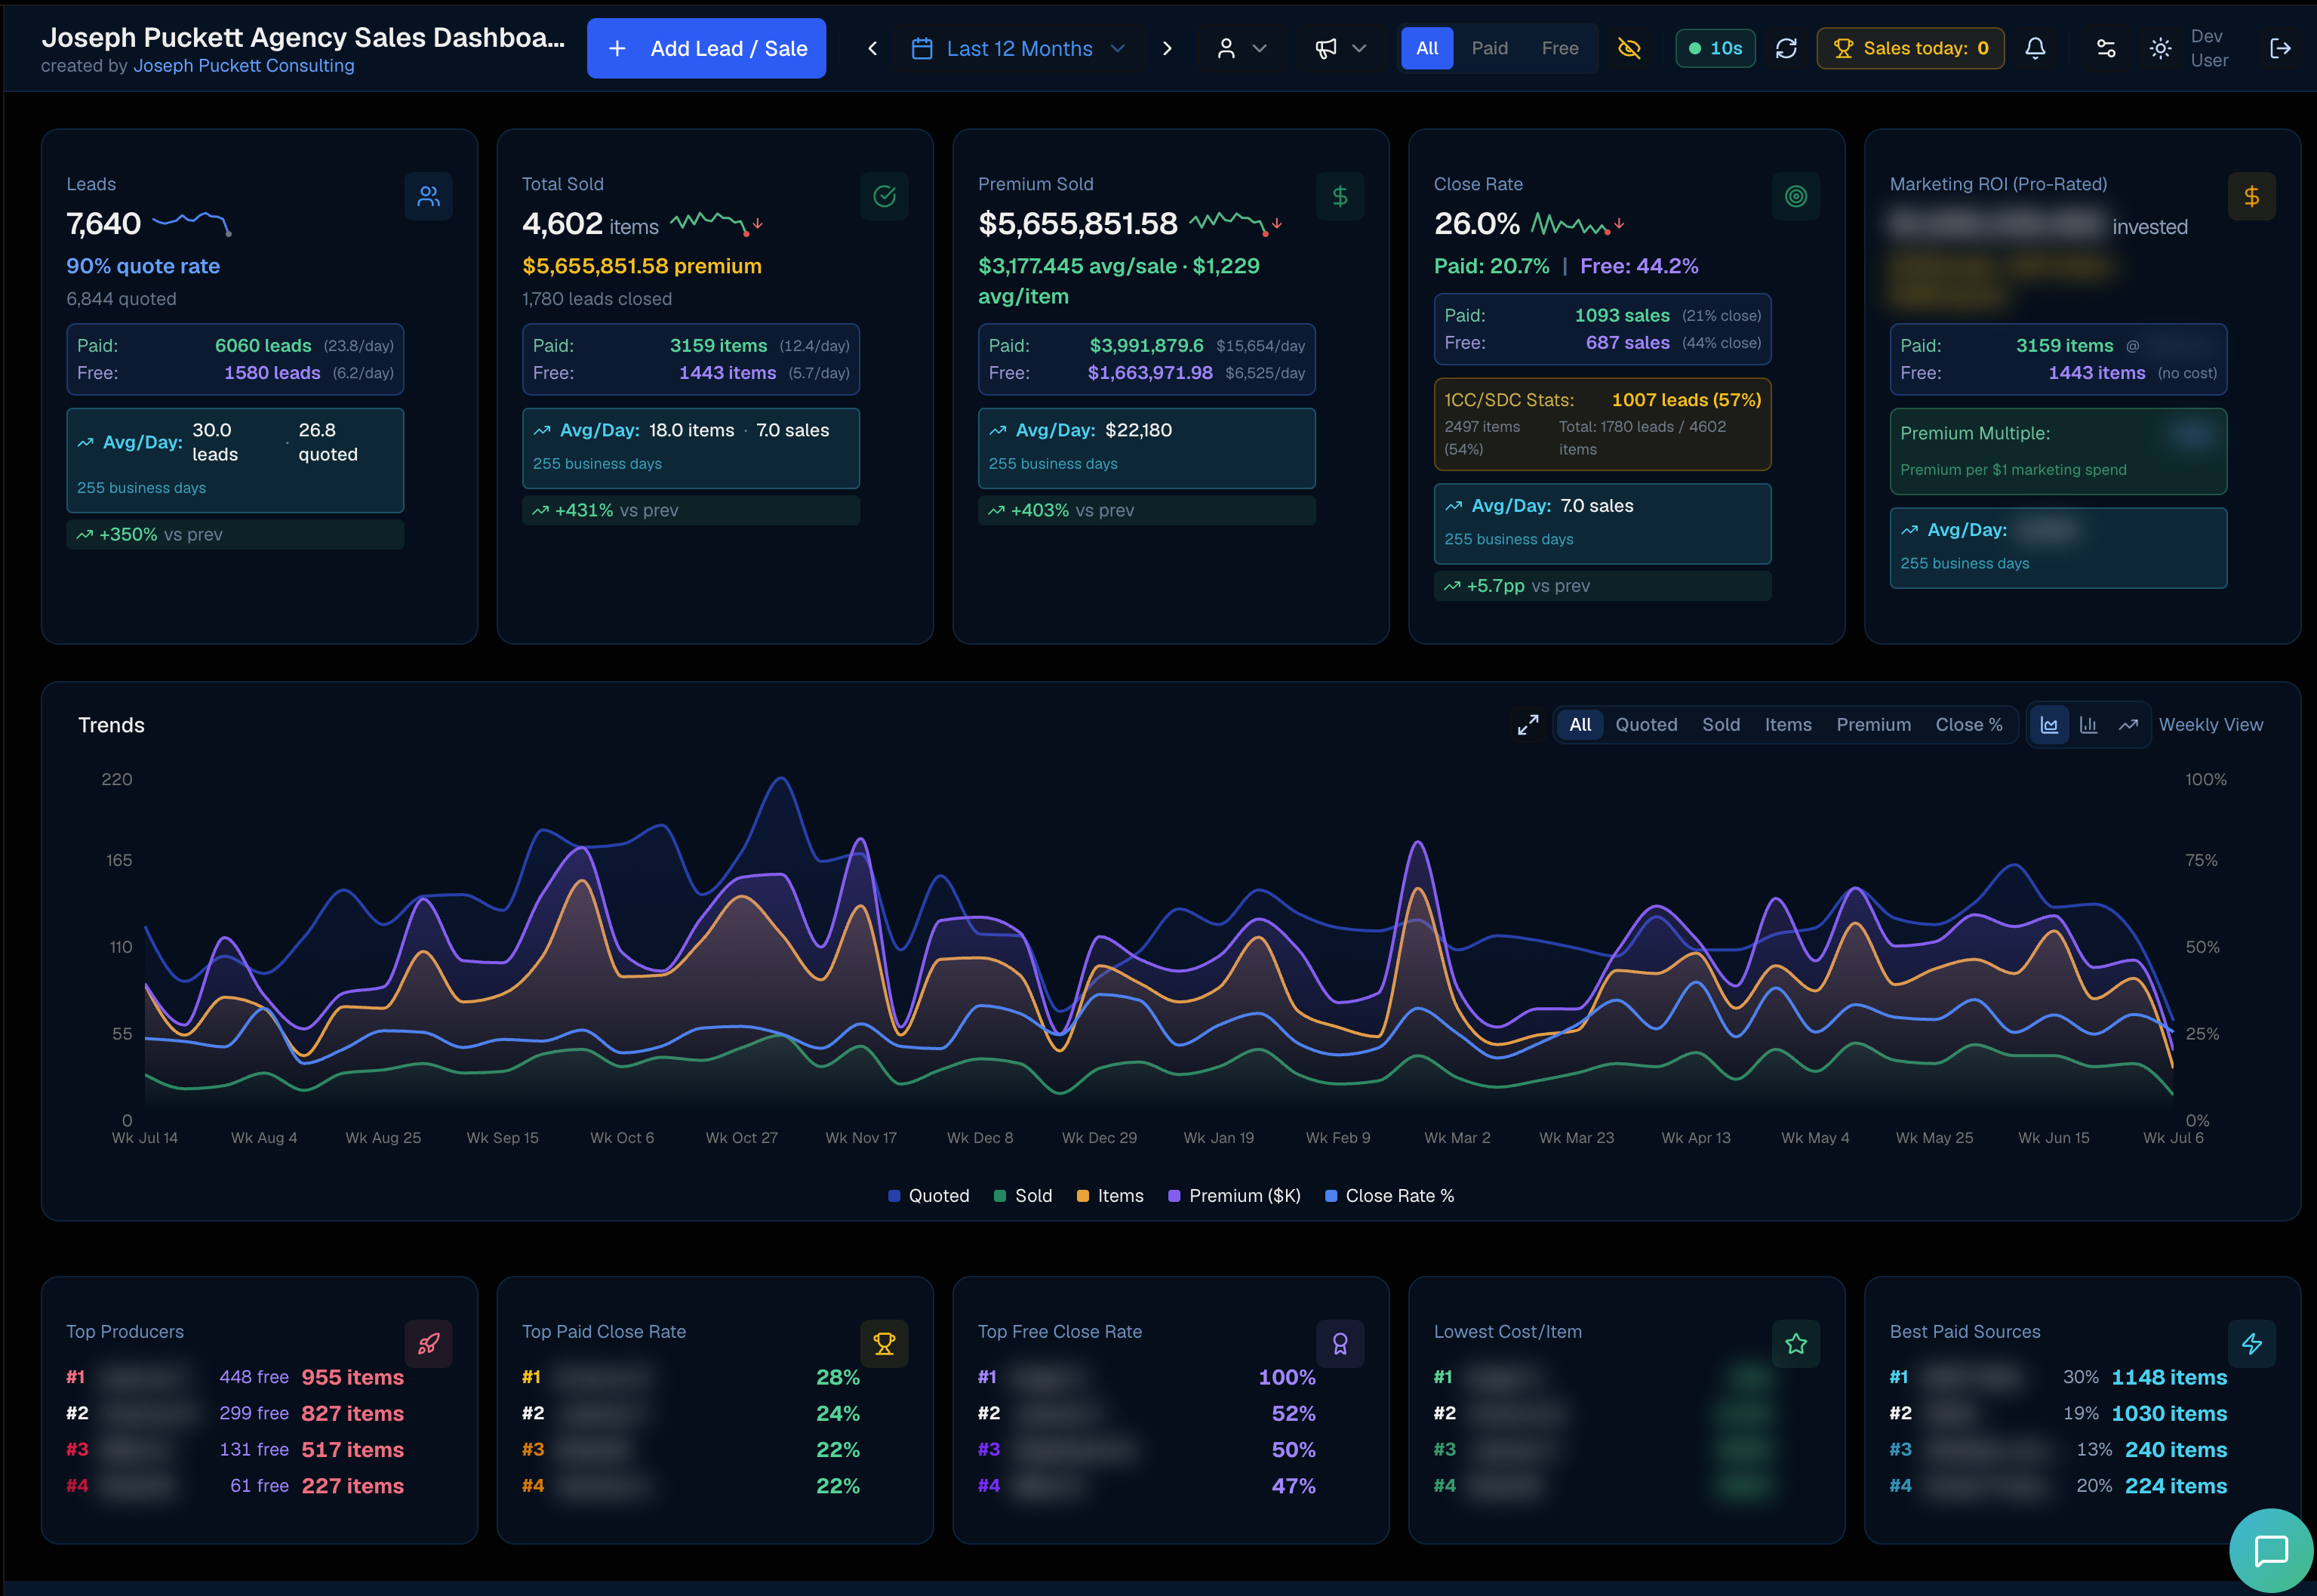Open the user filter dropdown
This screenshot has height=1596, width=2317.
pos(1242,48)
